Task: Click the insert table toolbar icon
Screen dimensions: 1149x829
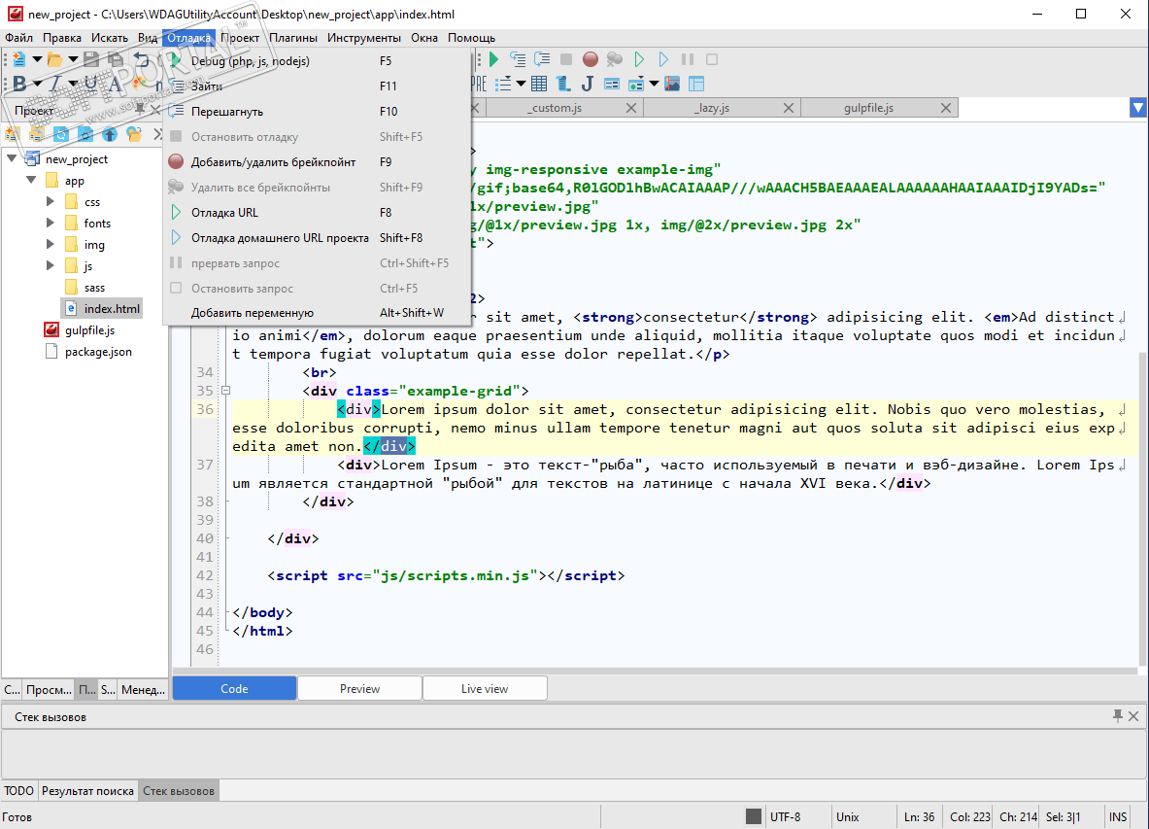Action: click(x=538, y=85)
